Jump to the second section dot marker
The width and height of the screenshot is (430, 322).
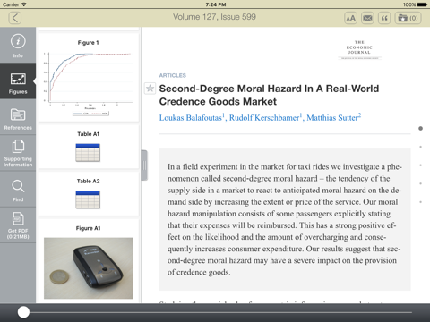click(x=420, y=147)
